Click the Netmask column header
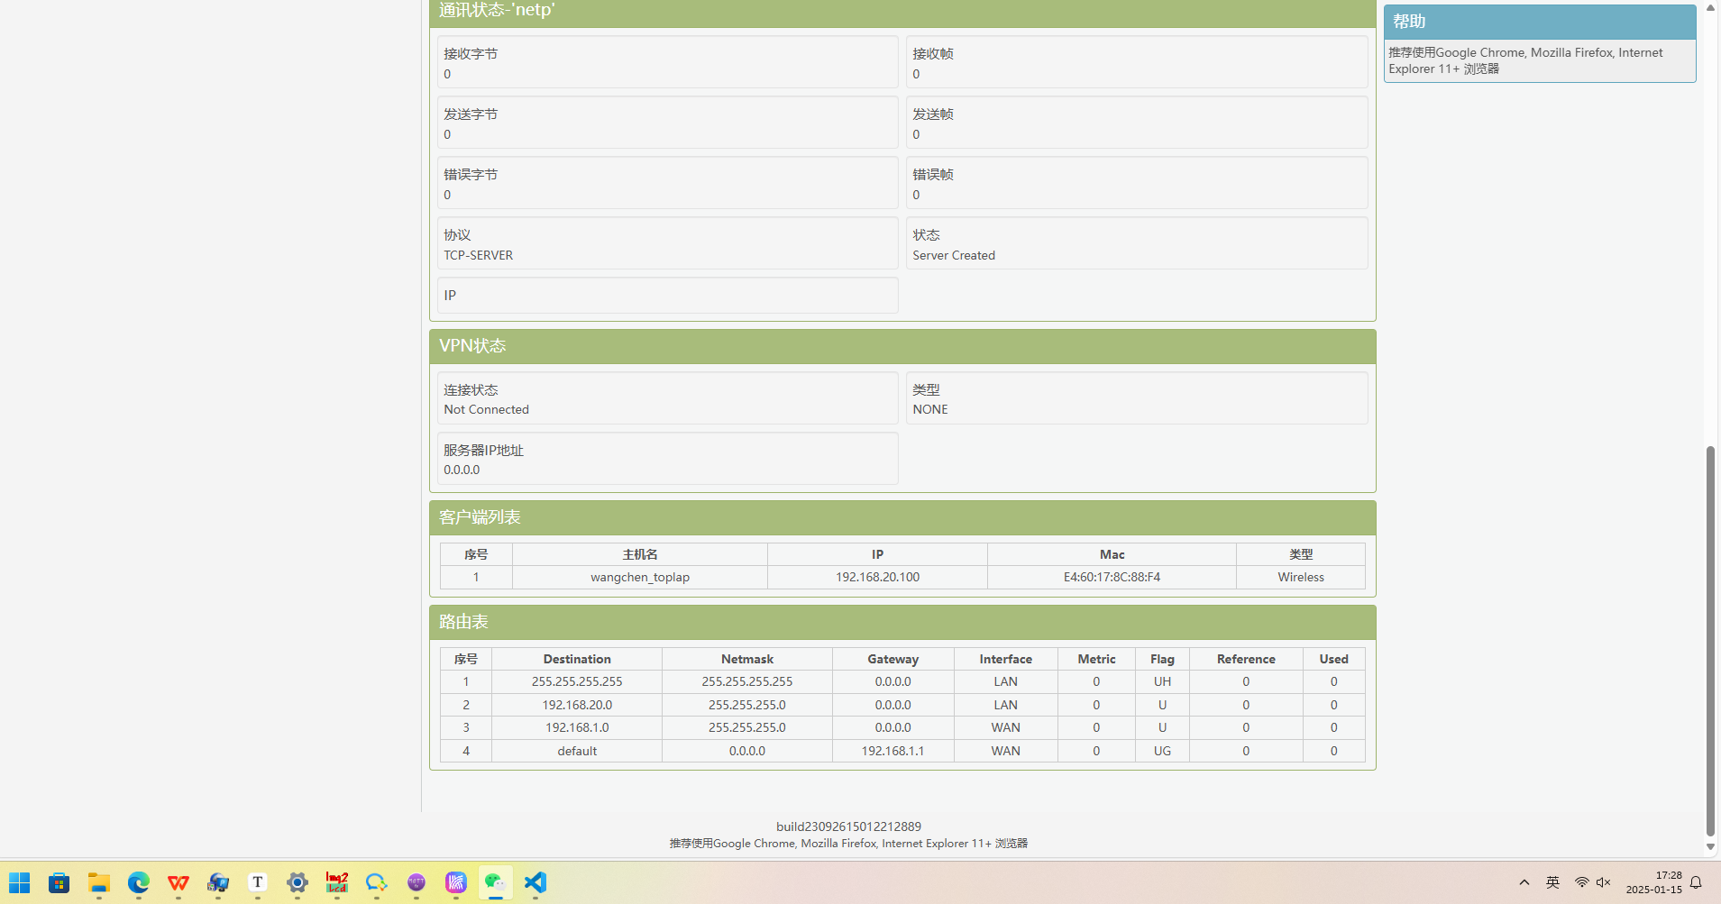Screen dimensions: 1721x904 pos(747,659)
